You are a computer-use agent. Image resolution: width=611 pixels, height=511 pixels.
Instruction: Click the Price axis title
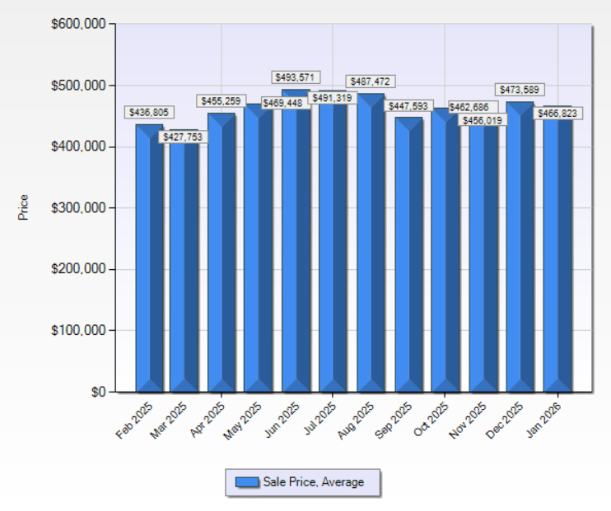coord(23,207)
